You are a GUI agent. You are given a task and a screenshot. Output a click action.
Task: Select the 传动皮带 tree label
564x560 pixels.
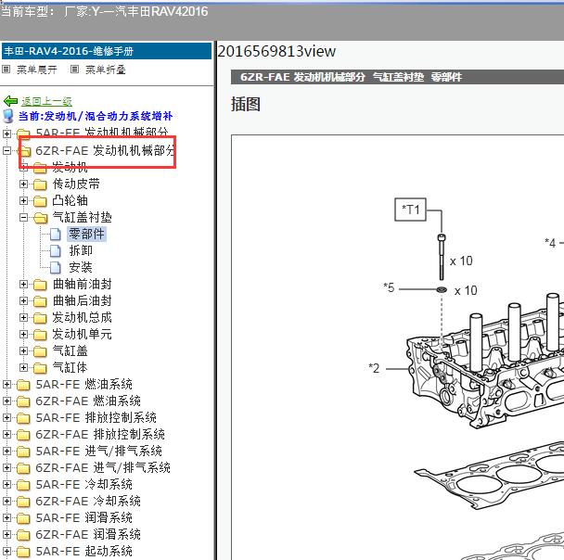[76, 184]
